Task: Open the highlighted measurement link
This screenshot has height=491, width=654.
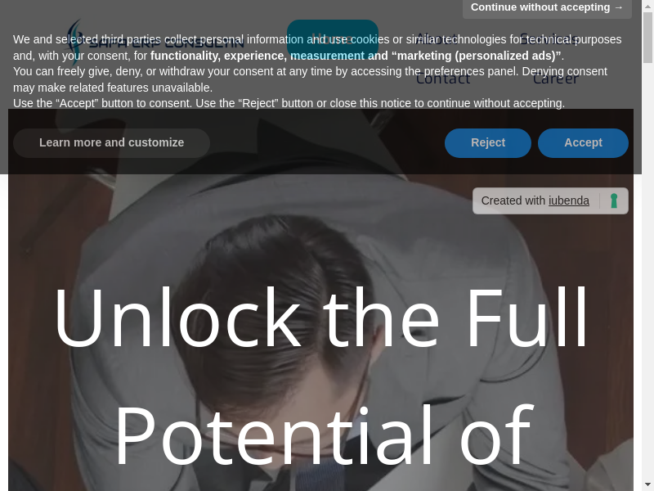Action: [328, 56]
